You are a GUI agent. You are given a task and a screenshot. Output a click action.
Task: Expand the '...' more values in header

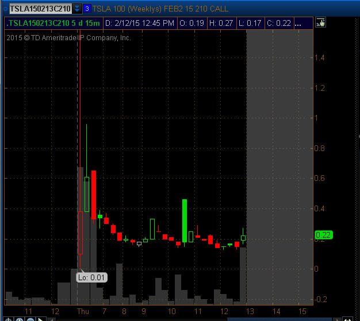pyautogui.click(x=298, y=23)
